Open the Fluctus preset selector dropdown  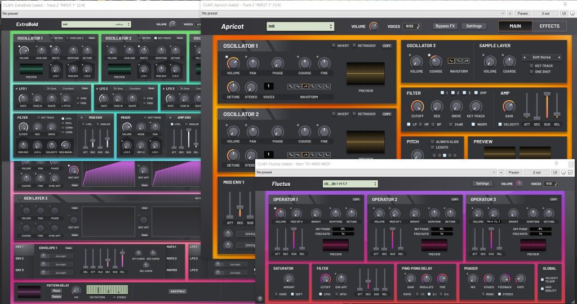click(x=350, y=184)
